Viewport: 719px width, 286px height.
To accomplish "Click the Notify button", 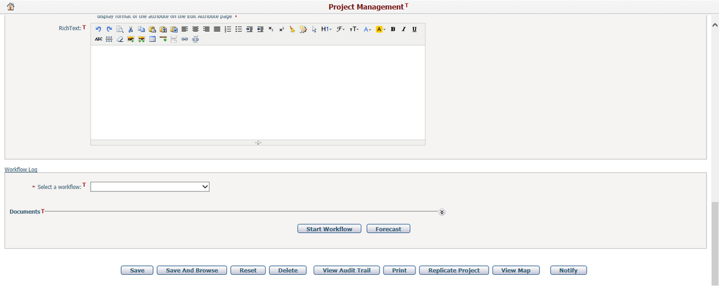I will click(x=569, y=270).
